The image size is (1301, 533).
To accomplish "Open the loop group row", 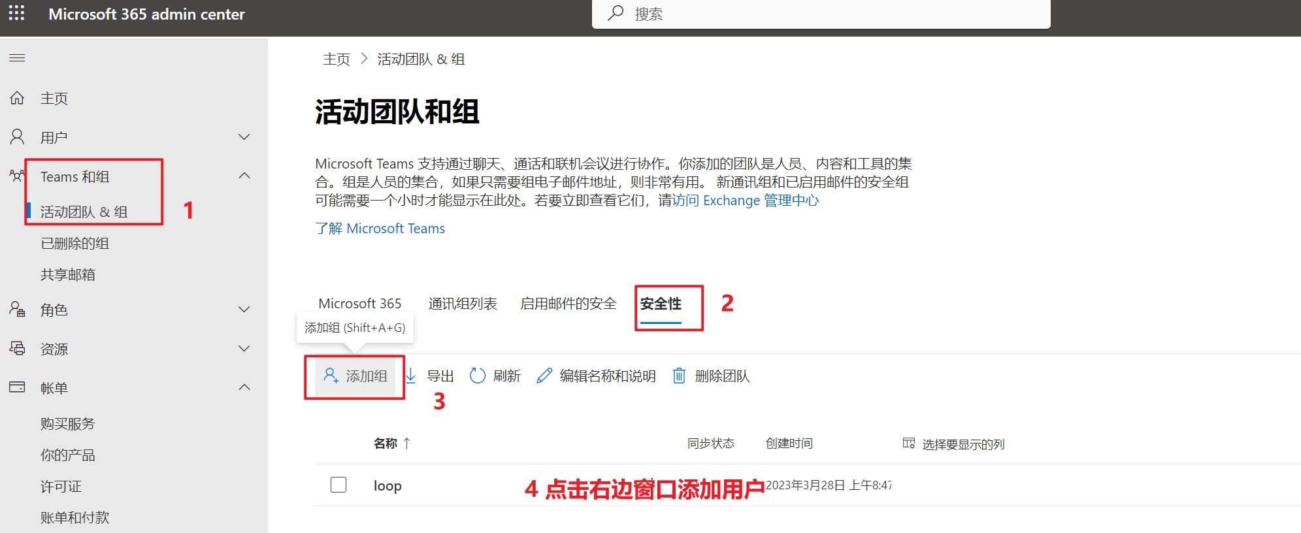I will 387,485.
